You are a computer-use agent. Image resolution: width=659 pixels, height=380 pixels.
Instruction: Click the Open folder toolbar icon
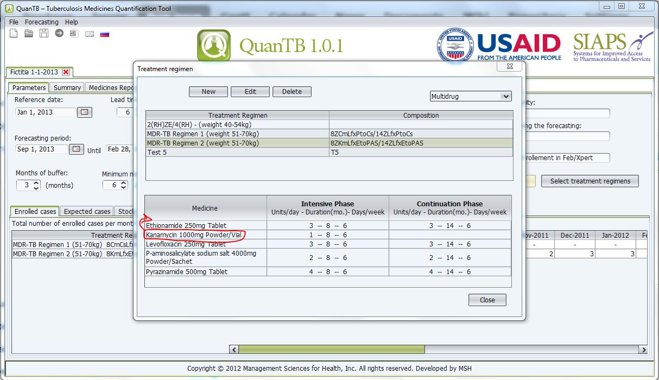pyautogui.click(x=29, y=34)
